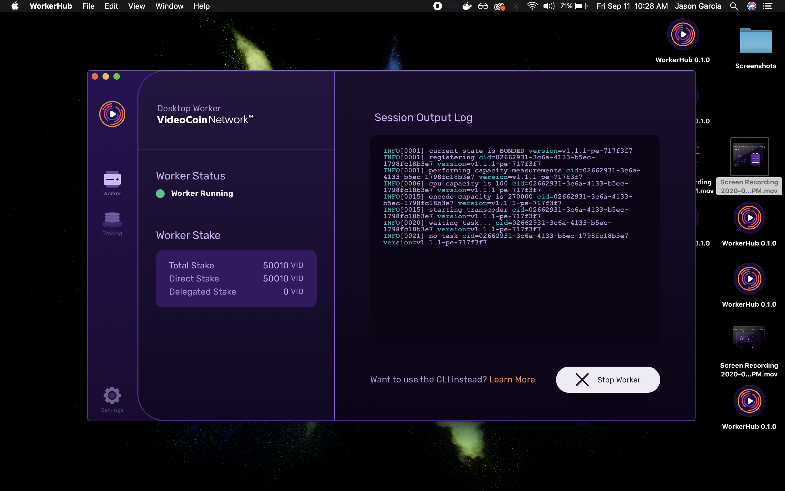
Task: Open the WorkerHub app menu
Action: coord(51,6)
